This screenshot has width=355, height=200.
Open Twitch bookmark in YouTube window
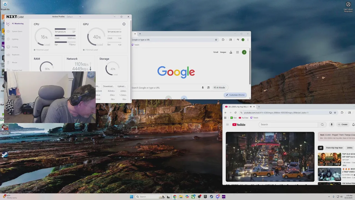pyautogui.click(x=254, y=118)
